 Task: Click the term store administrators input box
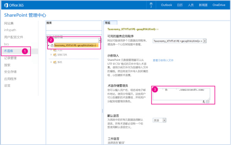point(181,94)
